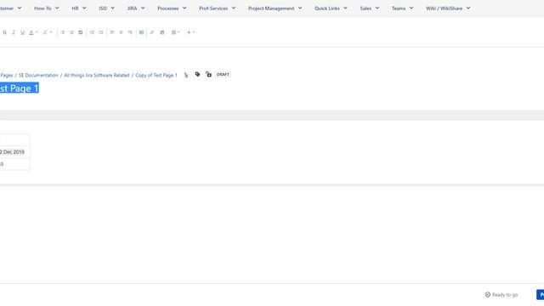Screen dimensions: 544x306
Task: Insert a numbered list
Action: point(71,32)
